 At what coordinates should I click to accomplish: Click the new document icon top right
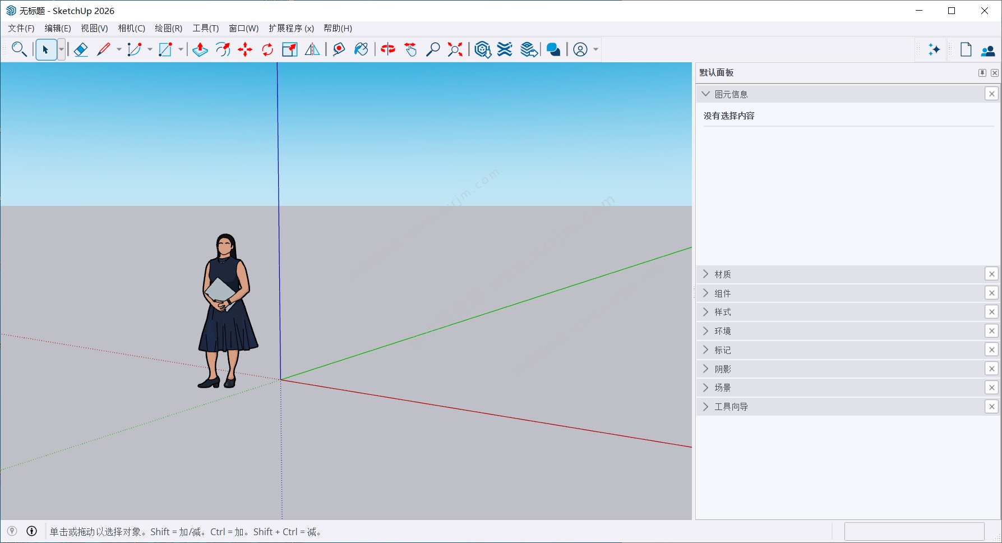click(966, 49)
